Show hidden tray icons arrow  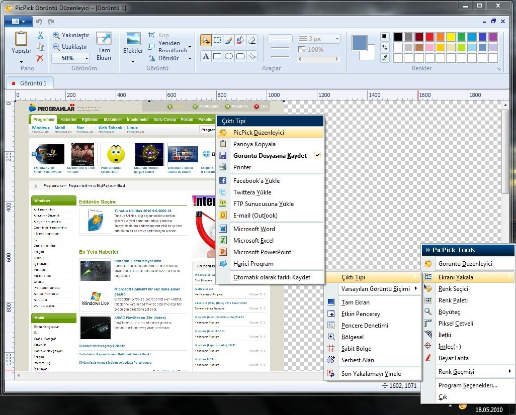[450, 406]
